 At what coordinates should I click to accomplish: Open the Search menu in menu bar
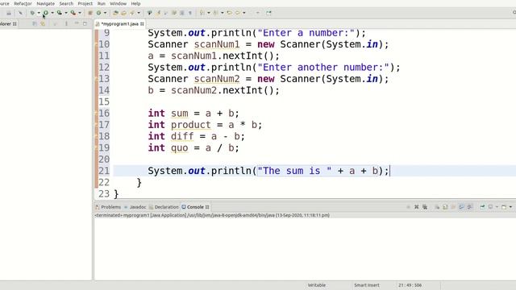[x=66, y=3]
